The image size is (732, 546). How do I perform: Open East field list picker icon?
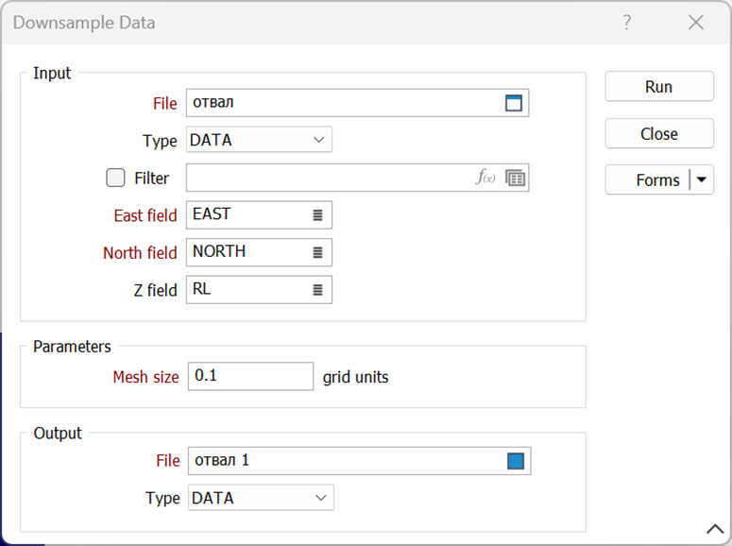click(317, 215)
